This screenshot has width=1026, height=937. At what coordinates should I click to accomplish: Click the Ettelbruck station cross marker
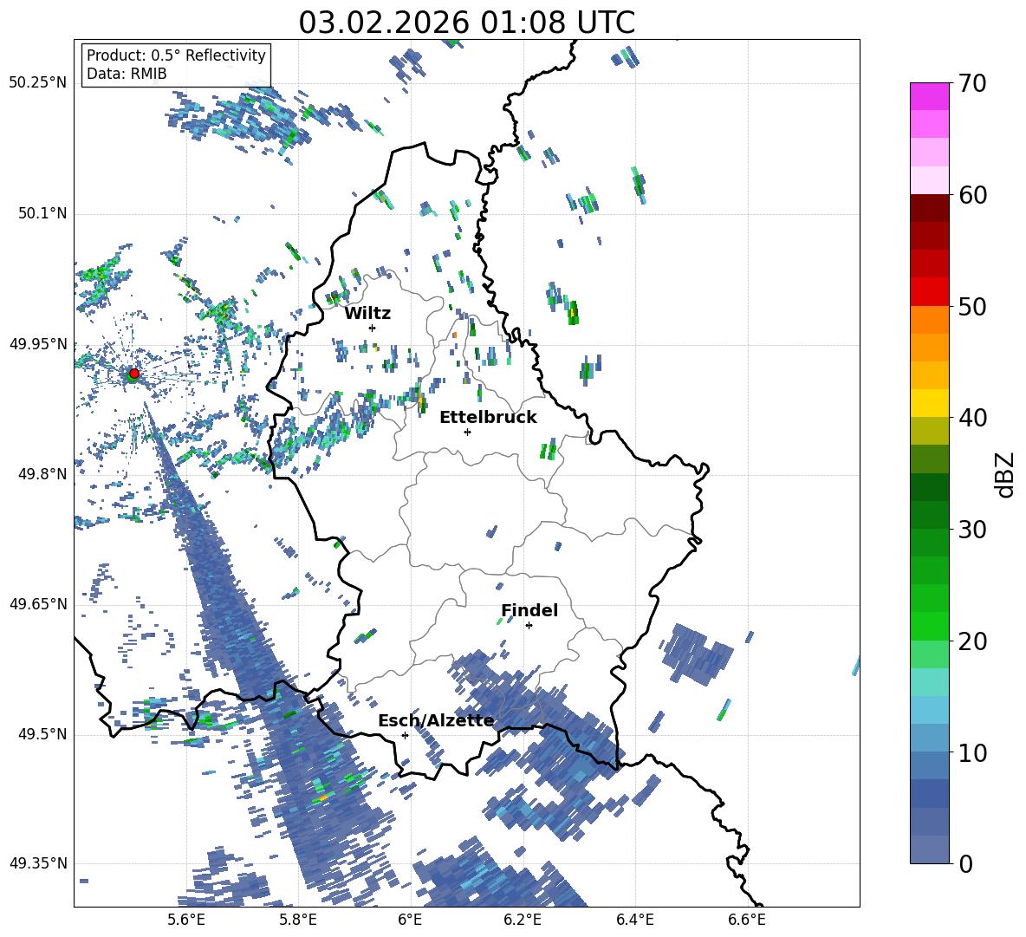click(467, 432)
